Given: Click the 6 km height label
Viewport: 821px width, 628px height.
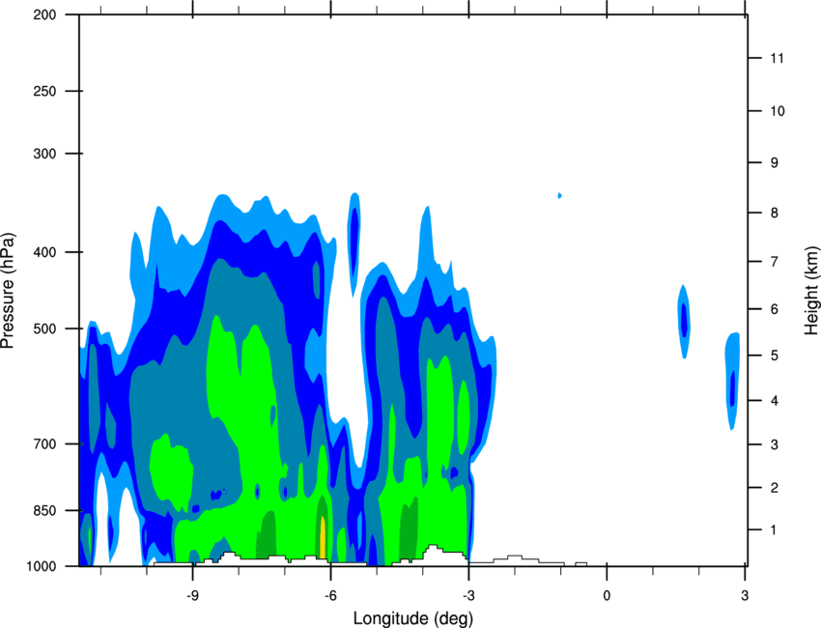Looking at the screenshot, I should tap(774, 309).
